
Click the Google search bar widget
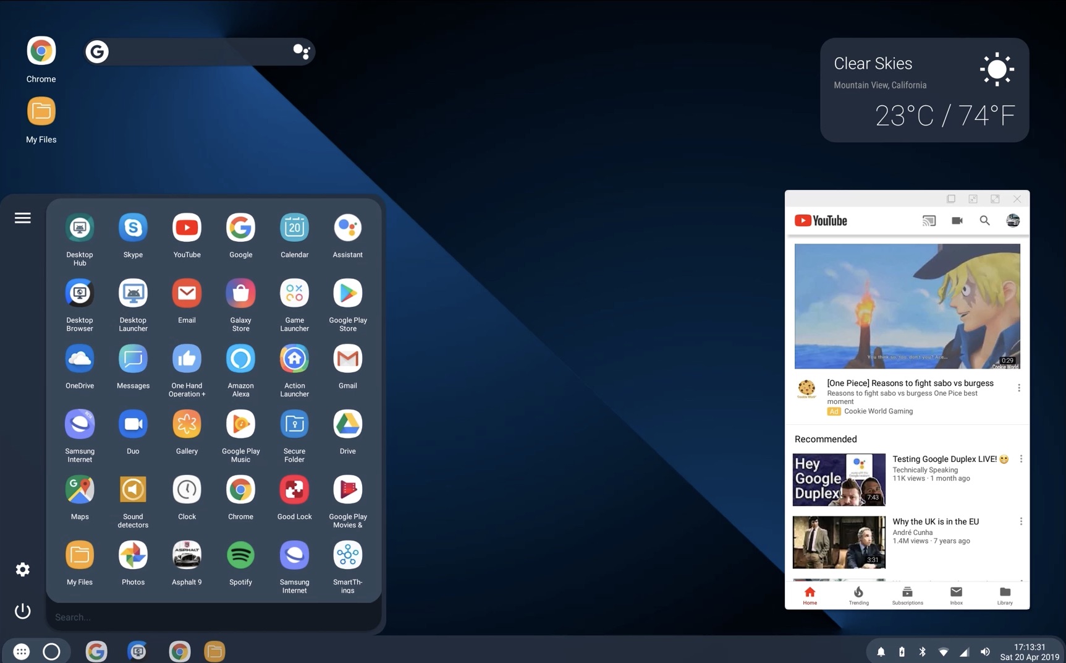point(200,52)
